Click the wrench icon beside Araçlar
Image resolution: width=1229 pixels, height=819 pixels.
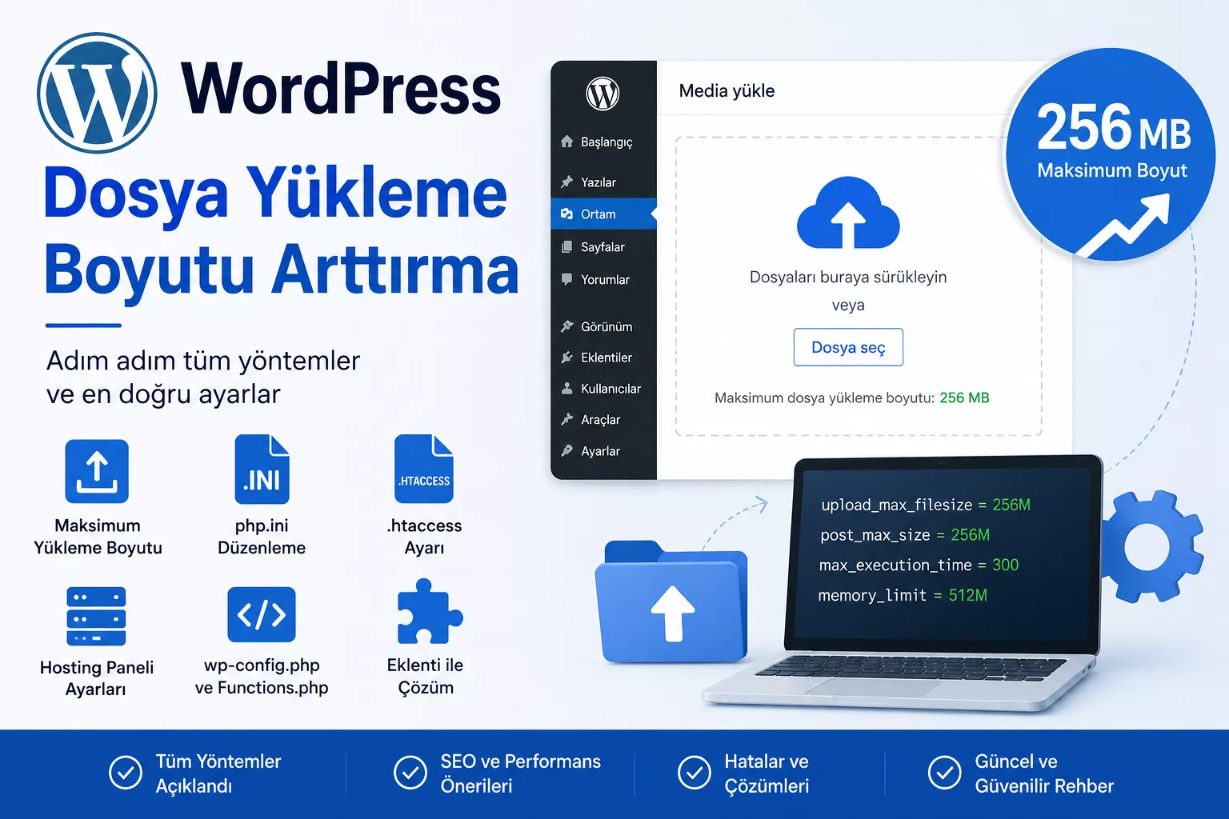pyautogui.click(x=567, y=420)
